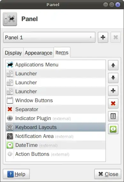Select the Separator item
Image resolution: width=124 pixels, height=182 pixels.
[56, 109]
